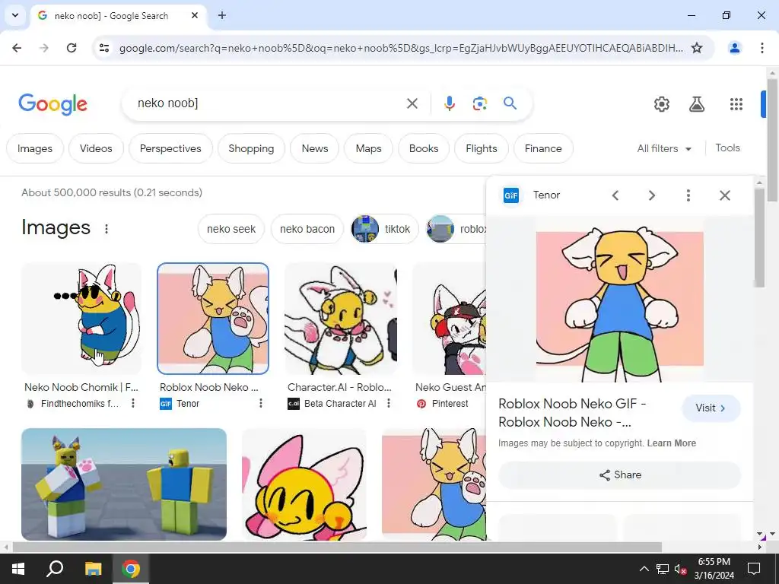This screenshot has width=779, height=584.
Task: Open the Neko Guest Pinterest image thumbnail
Action: tap(450, 319)
